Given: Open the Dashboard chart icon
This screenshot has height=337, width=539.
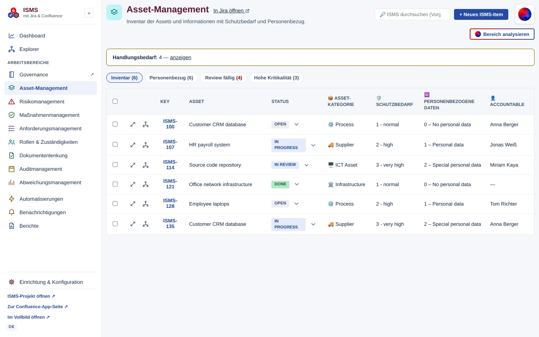Looking at the screenshot, I should 12,36.
